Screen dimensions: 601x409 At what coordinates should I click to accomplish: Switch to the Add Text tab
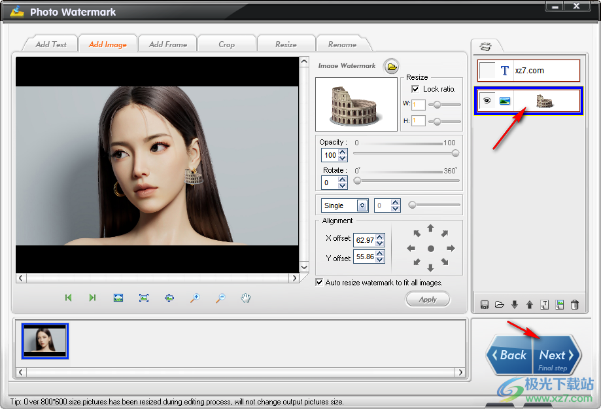(51, 44)
